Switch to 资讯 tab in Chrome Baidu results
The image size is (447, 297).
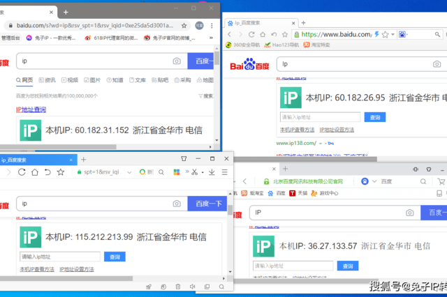[47, 80]
